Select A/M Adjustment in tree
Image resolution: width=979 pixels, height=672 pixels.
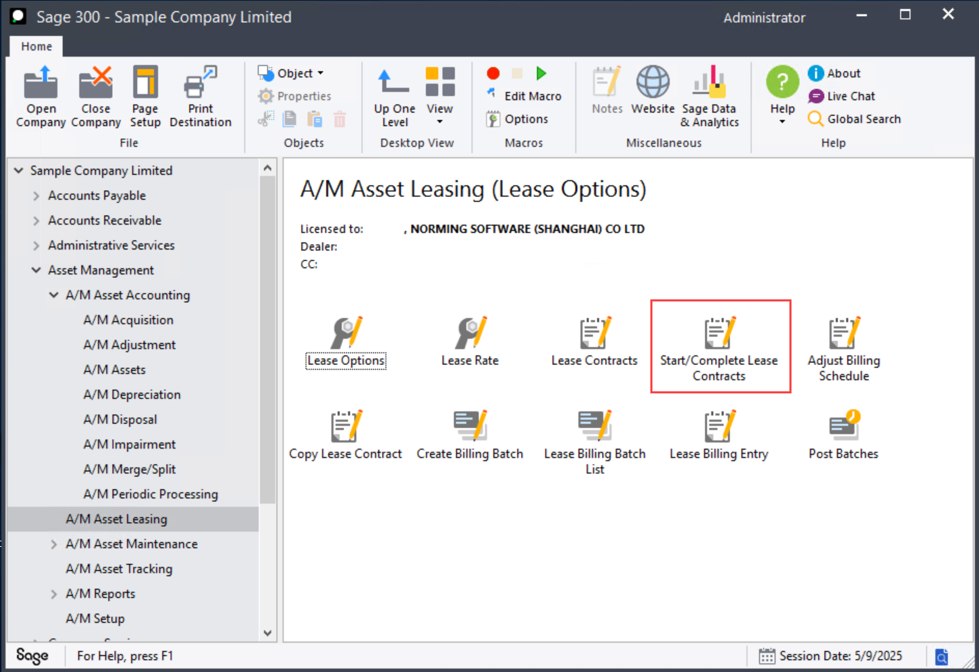[x=130, y=345]
